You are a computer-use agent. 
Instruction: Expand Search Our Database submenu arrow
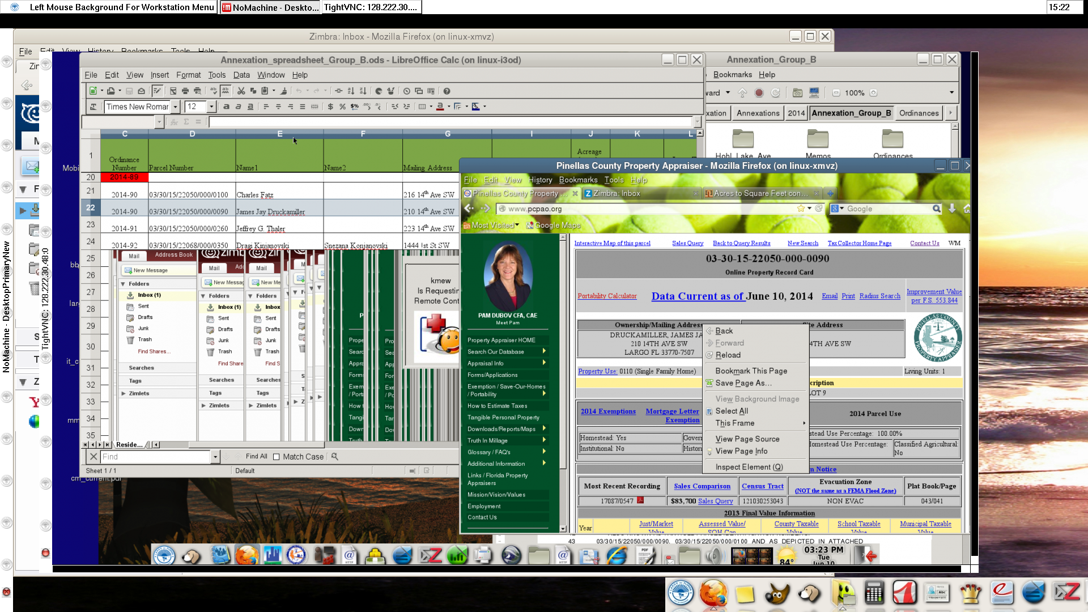pyautogui.click(x=544, y=351)
